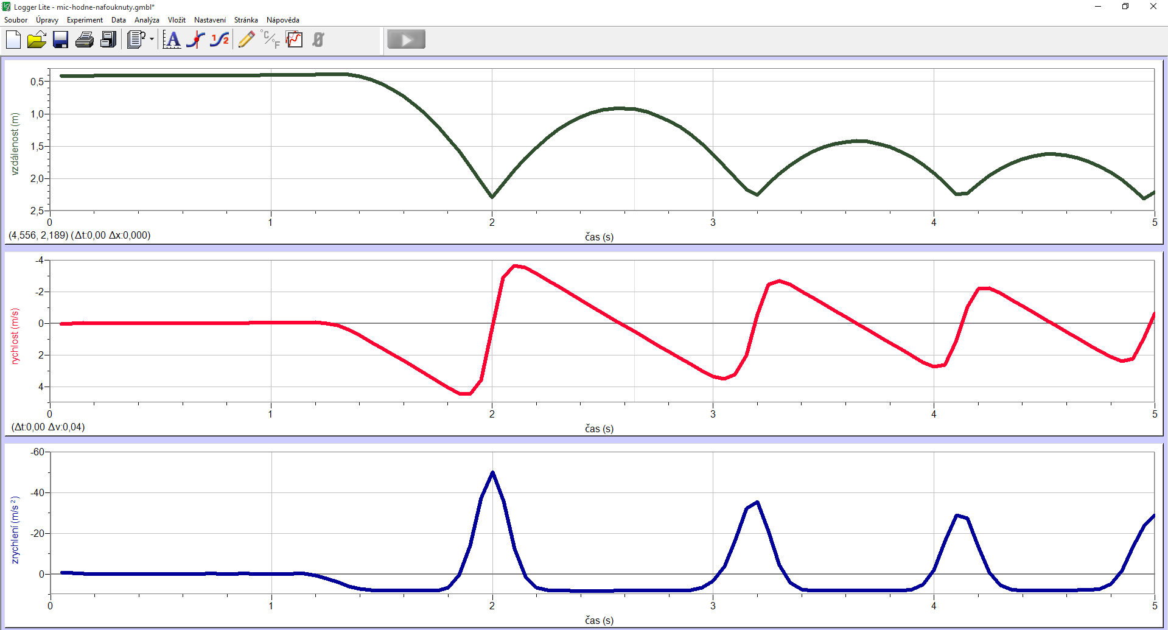
Task: Minimize the Logger Lite window
Action: 1098,7
